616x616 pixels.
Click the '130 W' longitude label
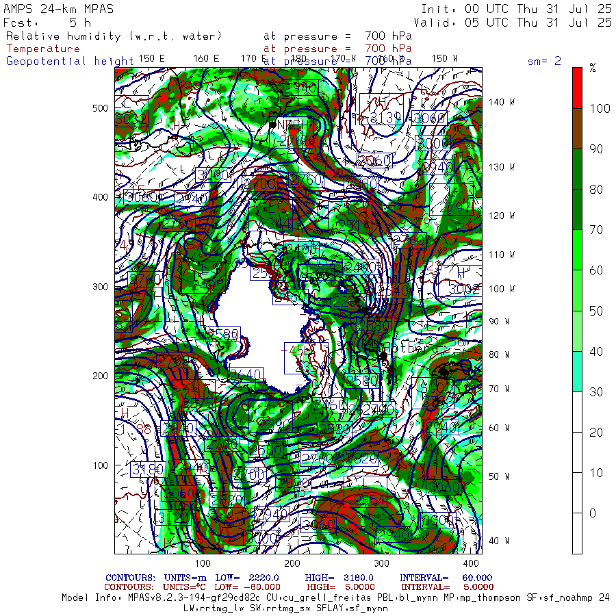[502, 167]
